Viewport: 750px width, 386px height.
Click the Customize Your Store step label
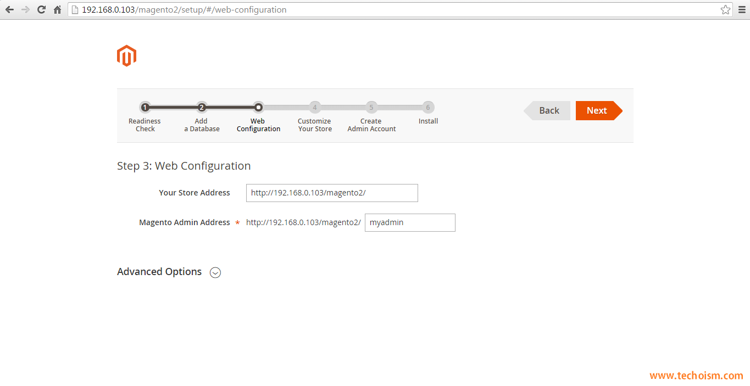(x=315, y=125)
